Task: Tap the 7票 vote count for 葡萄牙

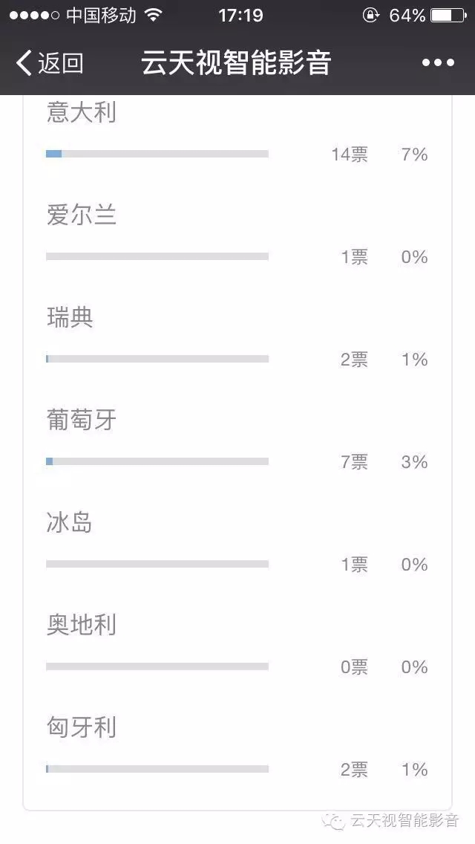Action: (355, 462)
